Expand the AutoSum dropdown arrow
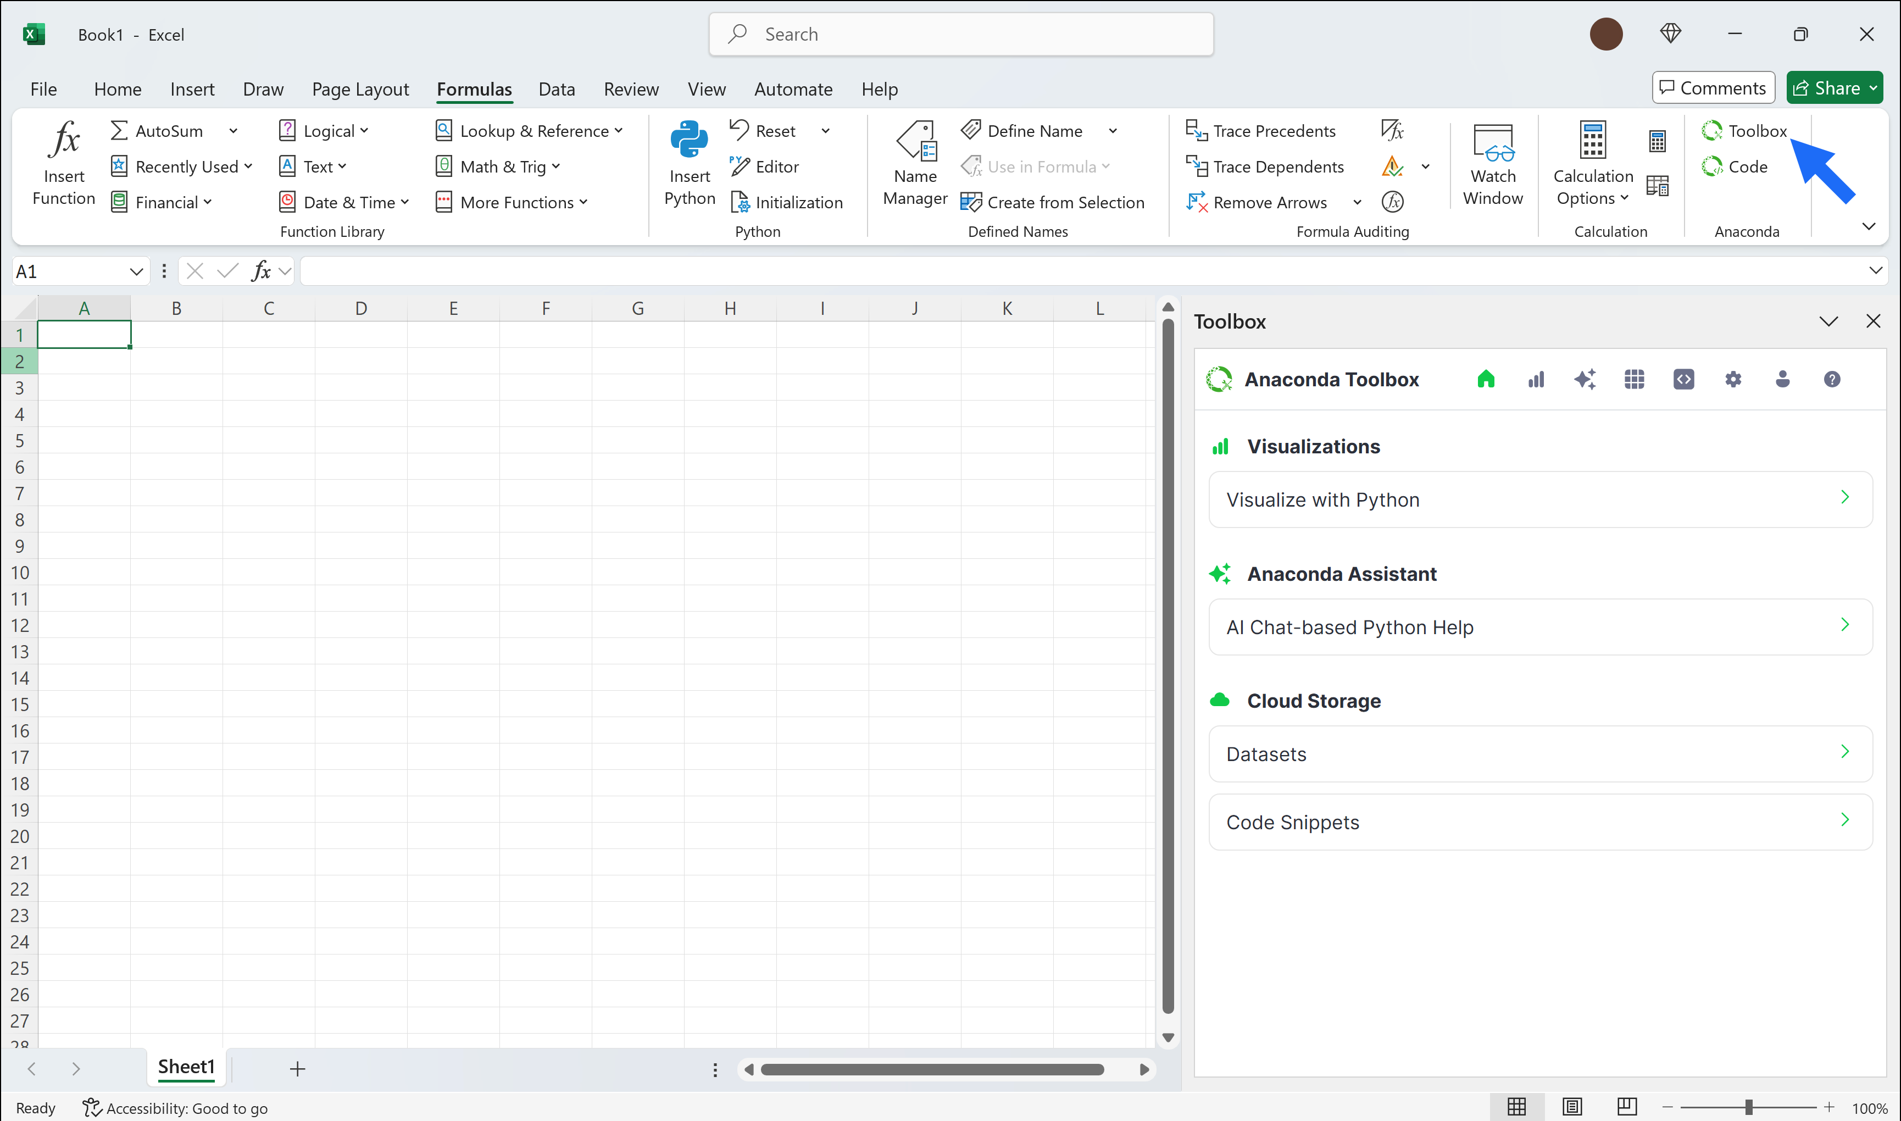 click(234, 130)
